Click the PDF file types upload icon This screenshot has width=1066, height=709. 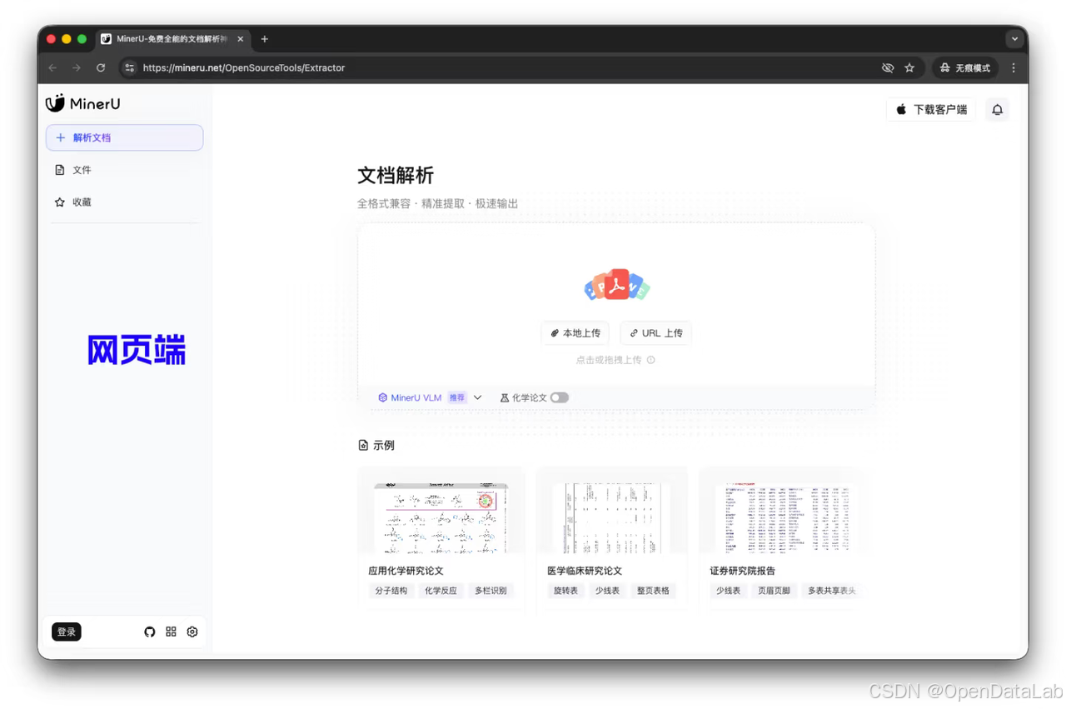(x=617, y=286)
